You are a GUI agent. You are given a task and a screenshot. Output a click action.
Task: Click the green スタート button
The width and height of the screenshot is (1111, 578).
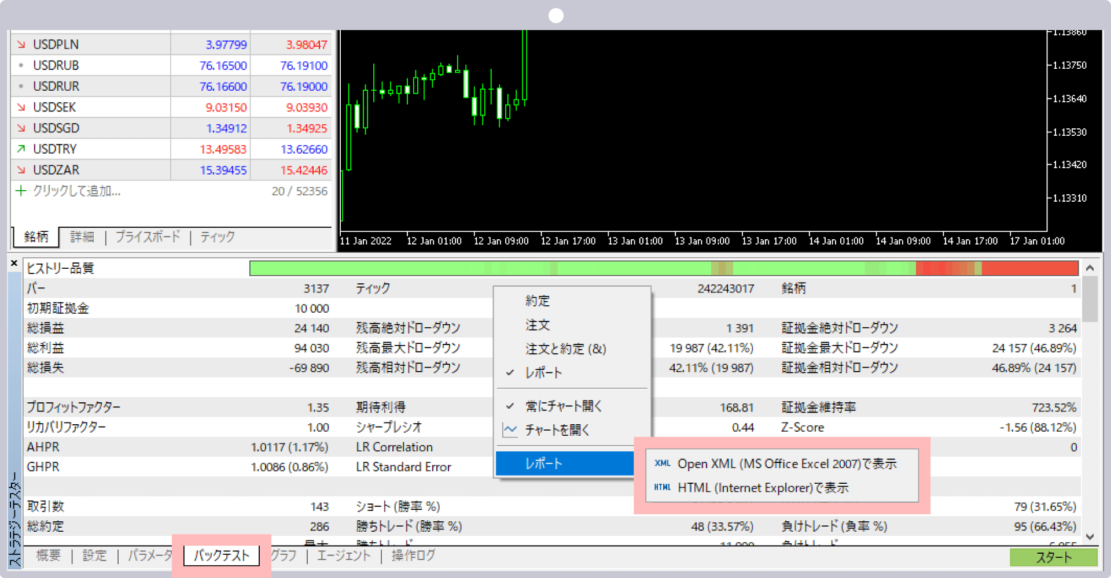pyautogui.click(x=1054, y=557)
